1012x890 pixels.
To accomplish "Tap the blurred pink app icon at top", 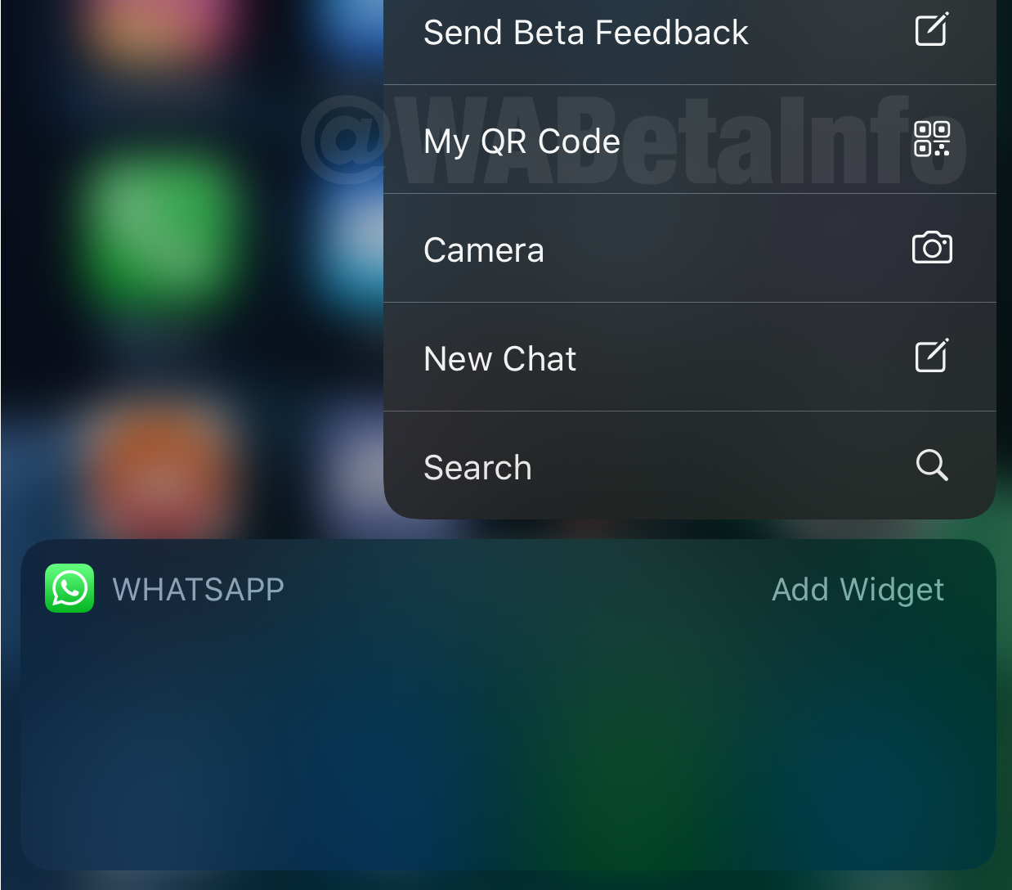I will tap(159, 29).
